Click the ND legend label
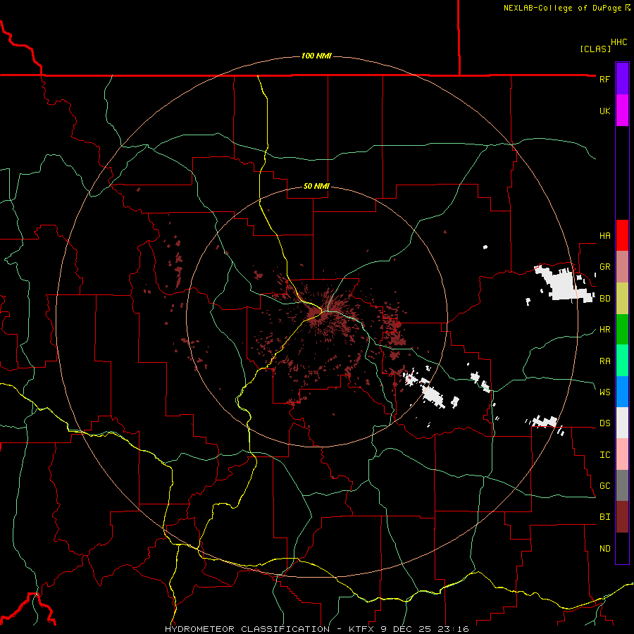 604,548
